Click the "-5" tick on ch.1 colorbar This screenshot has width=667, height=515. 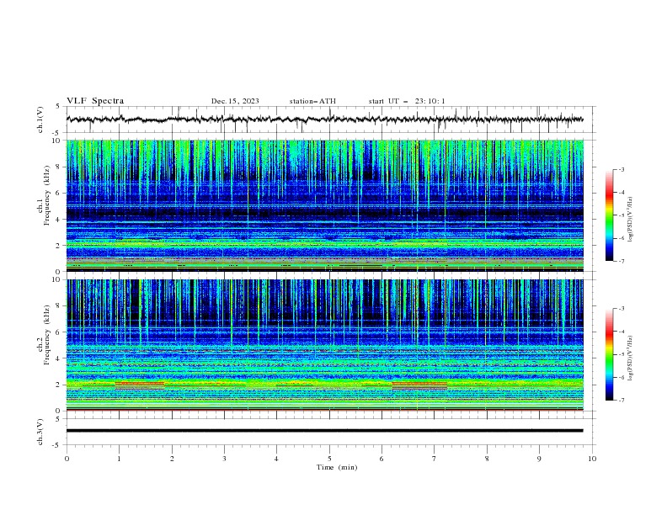[622, 215]
